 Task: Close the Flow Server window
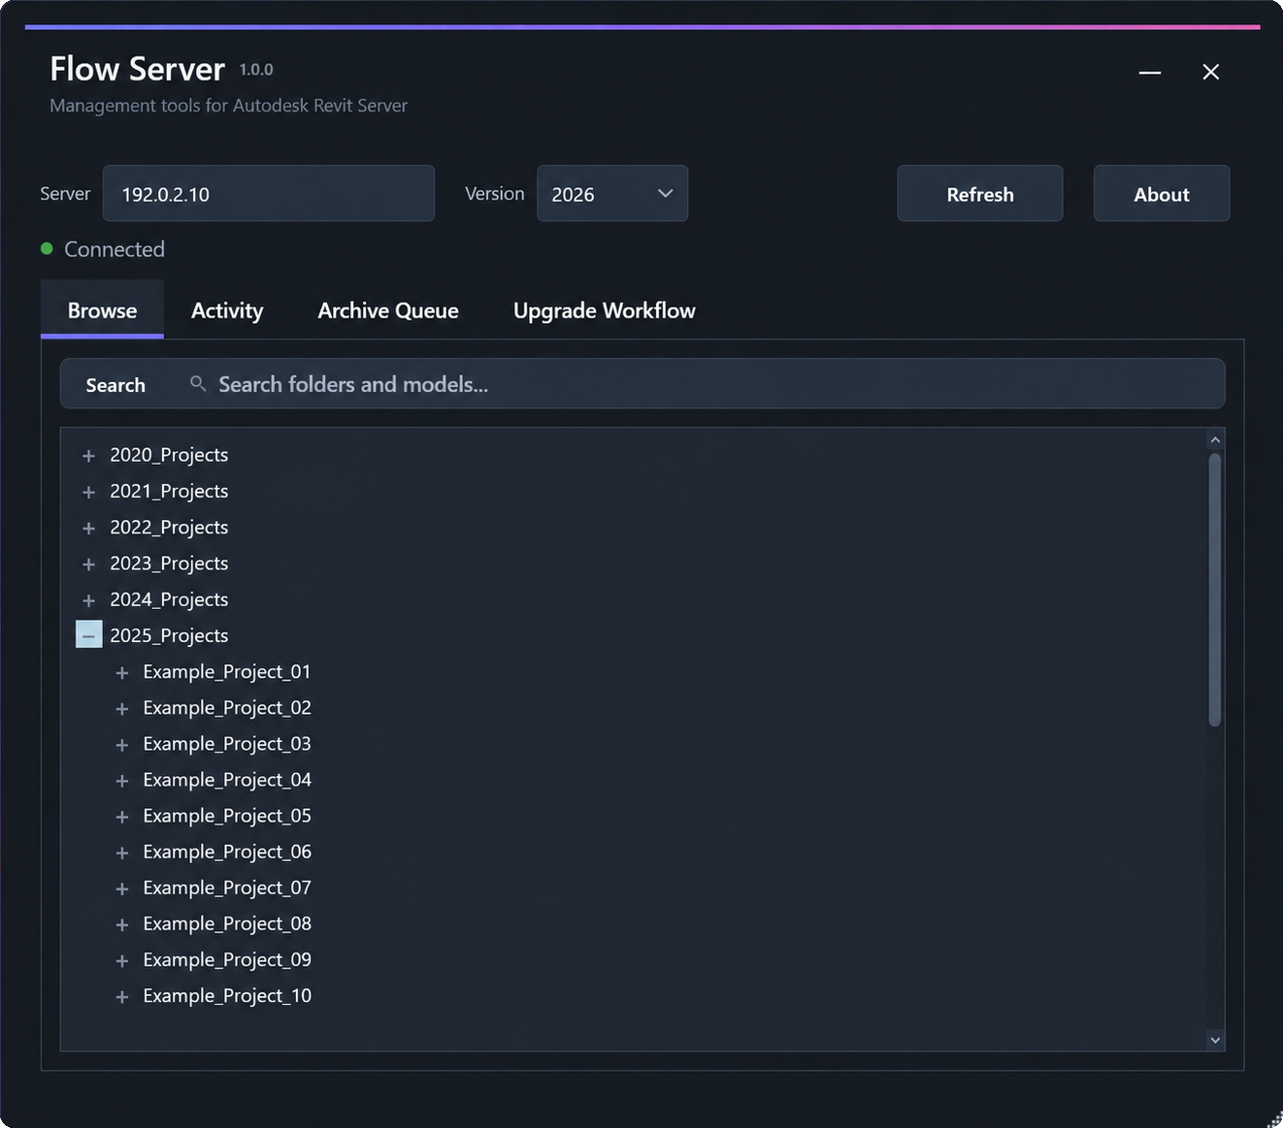(x=1210, y=72)
